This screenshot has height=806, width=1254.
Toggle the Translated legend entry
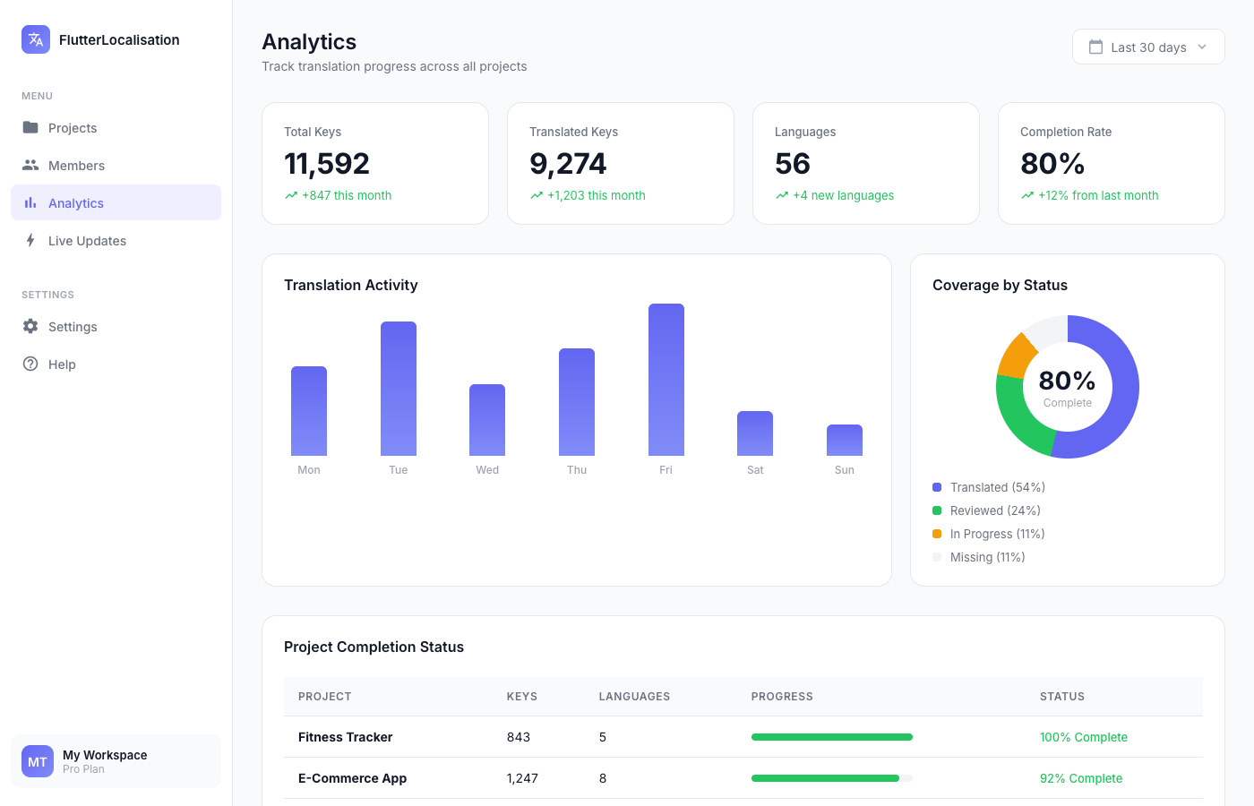pyautogui.click(x=988, y=487)
